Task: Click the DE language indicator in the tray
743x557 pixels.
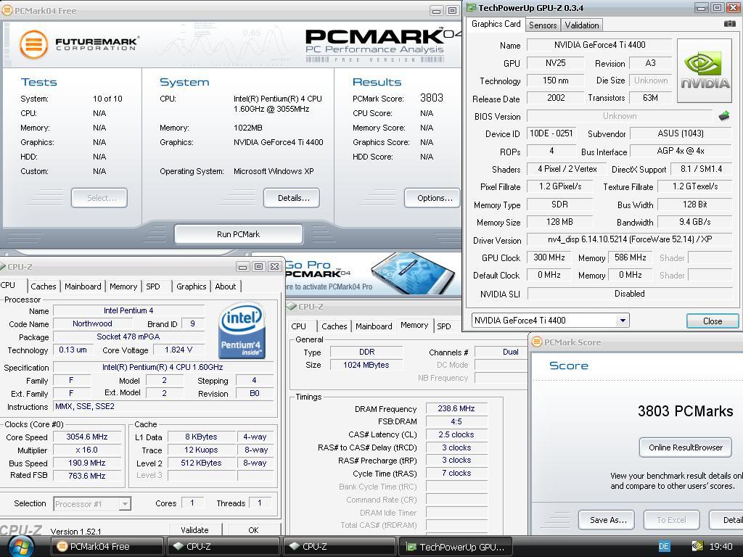Action: pos(664,547)
